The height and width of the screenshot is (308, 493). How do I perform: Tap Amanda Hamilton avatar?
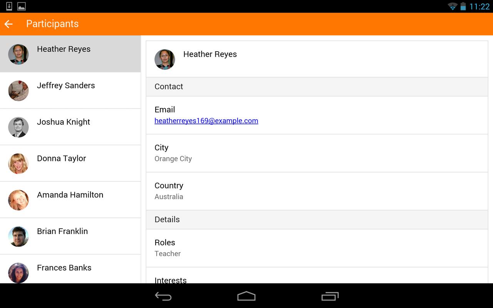tap(18, 200)
